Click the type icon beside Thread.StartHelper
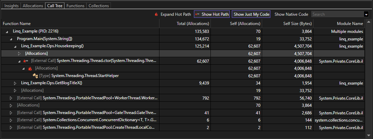The image size is (373, 139). coord(35,76)
